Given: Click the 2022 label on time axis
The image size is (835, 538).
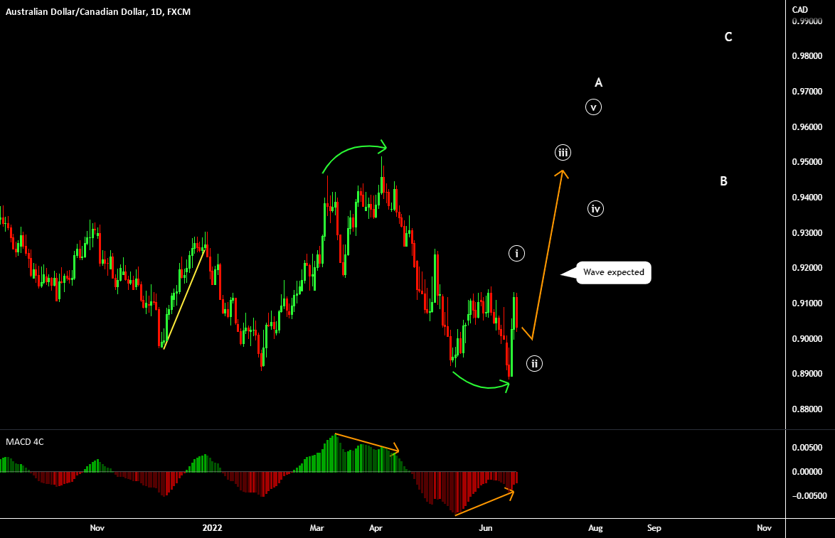Looking at the screenshot, I should point(212,528).
